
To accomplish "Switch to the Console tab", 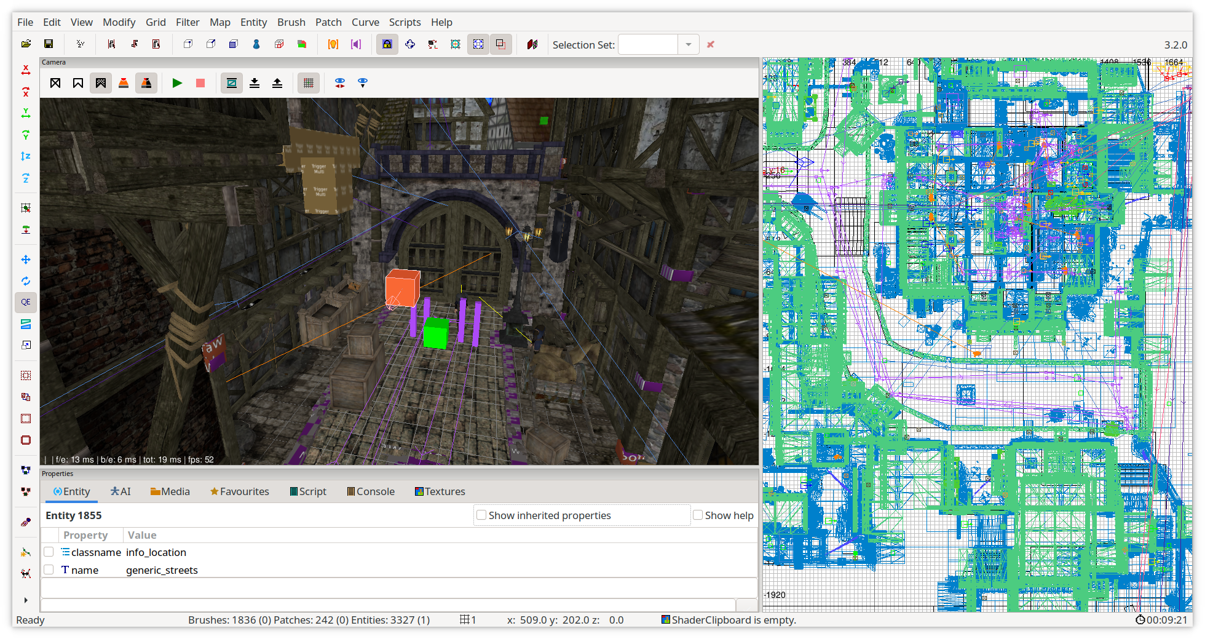I will (x=371, y=491).
